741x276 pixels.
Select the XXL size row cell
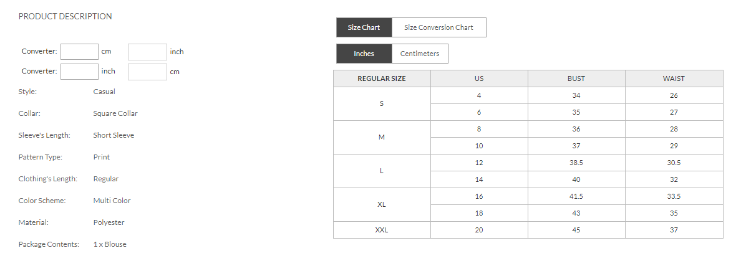click(381, 230)
